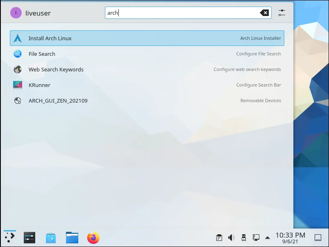Clear the search field text
This screenshot has width=329, height=247.
click(x=265, y=13)
